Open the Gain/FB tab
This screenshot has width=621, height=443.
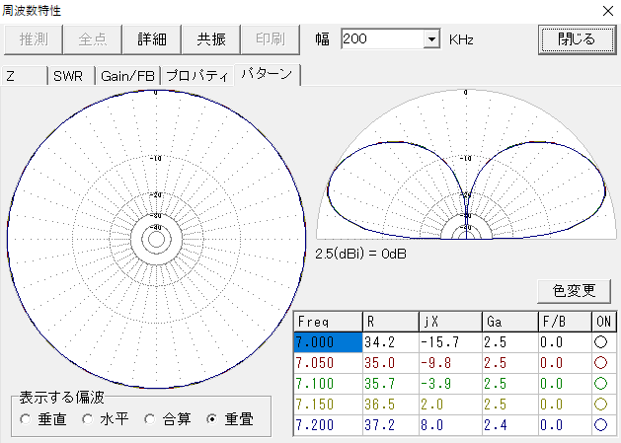(127, 76)
